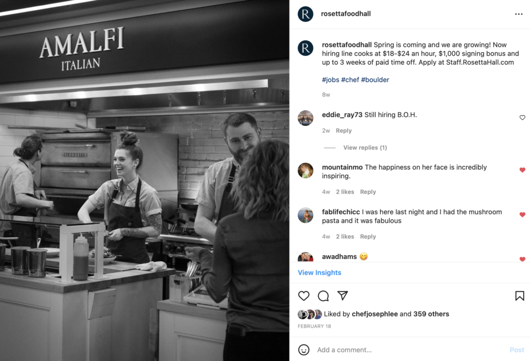The width and height of the screenshot is (530, 361).
Task: Expand View replies (1) under eddie_ray73
Action: point(365,148)
